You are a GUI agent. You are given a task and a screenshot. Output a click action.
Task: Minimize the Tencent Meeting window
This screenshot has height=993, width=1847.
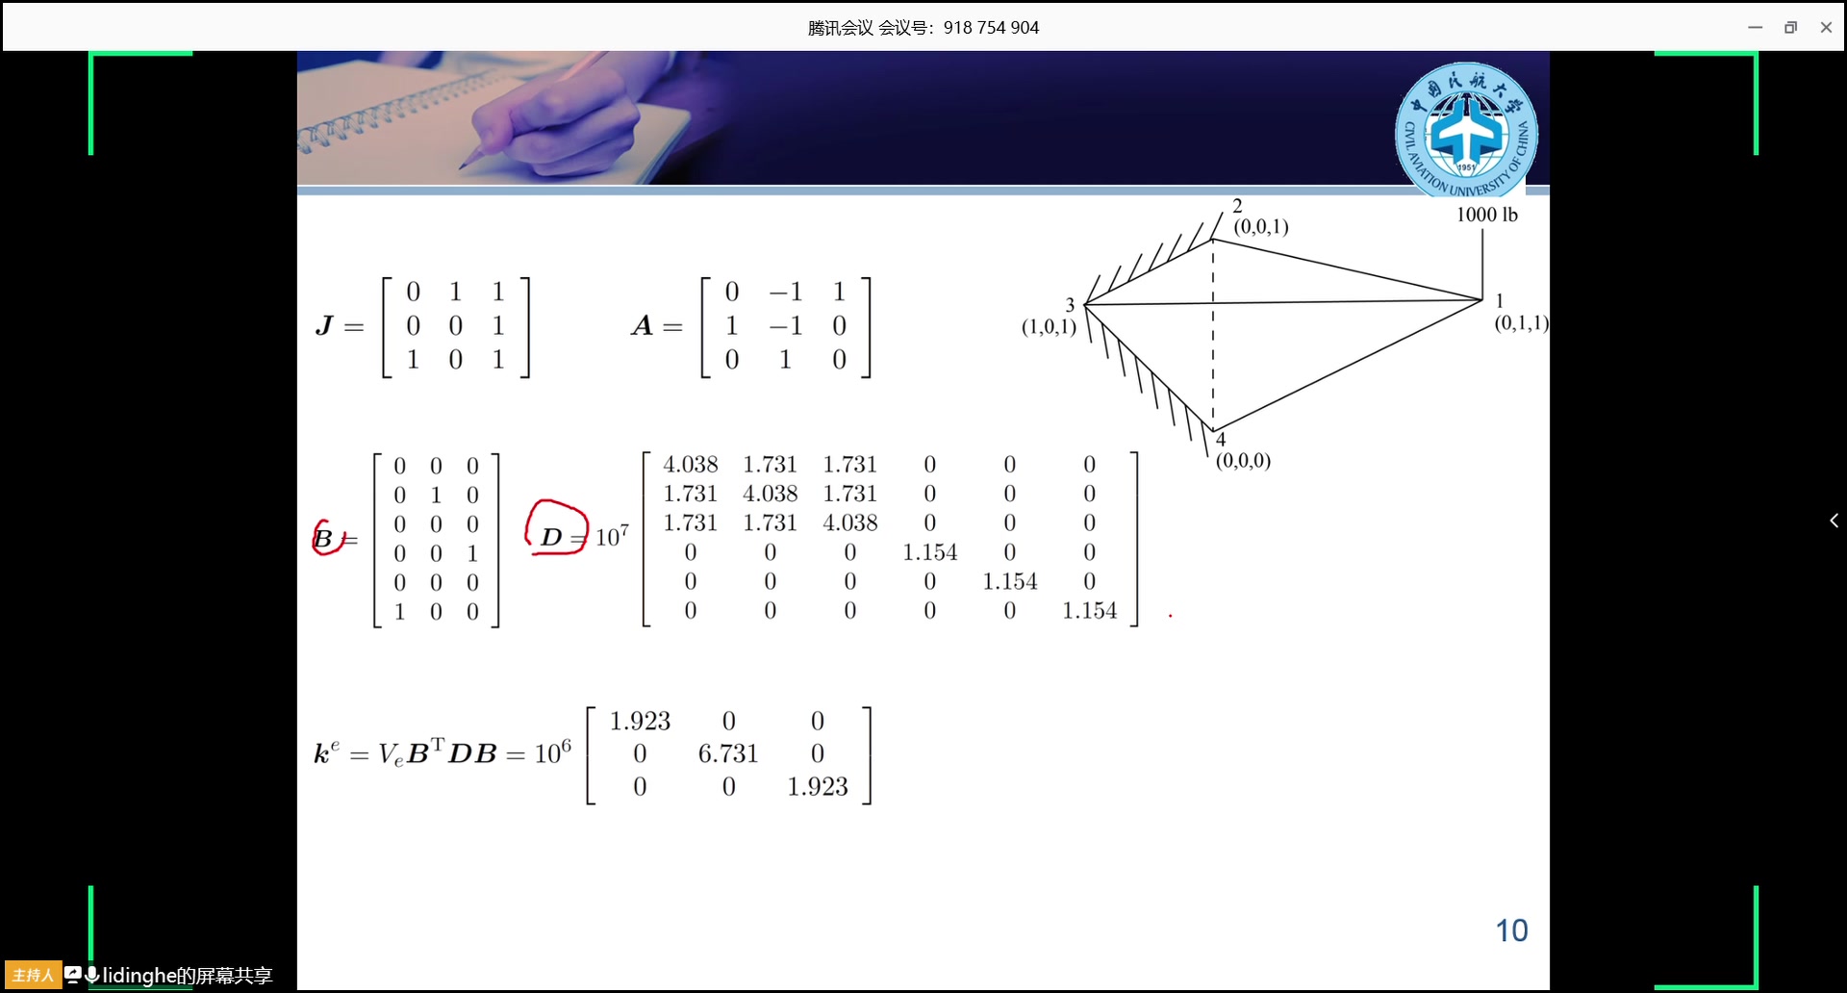tap(1755, 27)
